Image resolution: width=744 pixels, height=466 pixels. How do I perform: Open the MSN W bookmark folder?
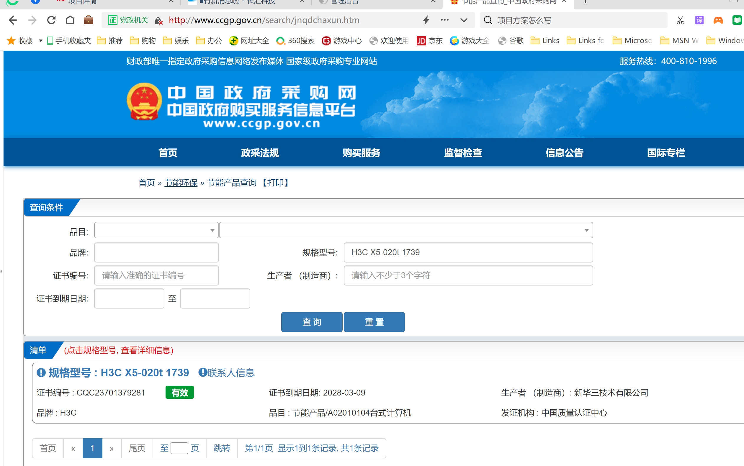(x=679, y=41)
